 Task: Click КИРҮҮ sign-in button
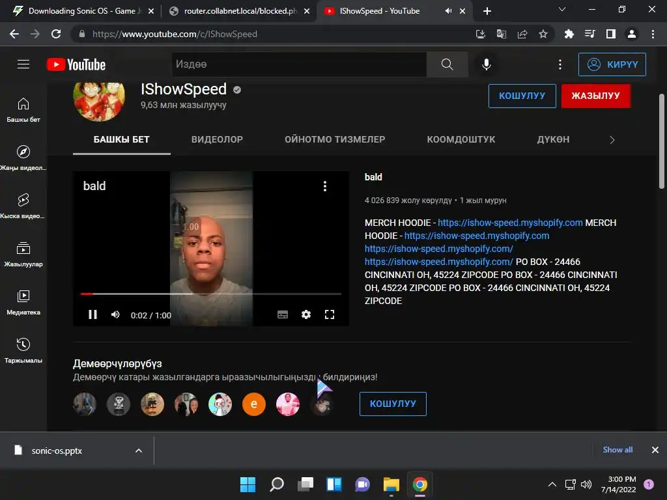[x=612, y=64]
